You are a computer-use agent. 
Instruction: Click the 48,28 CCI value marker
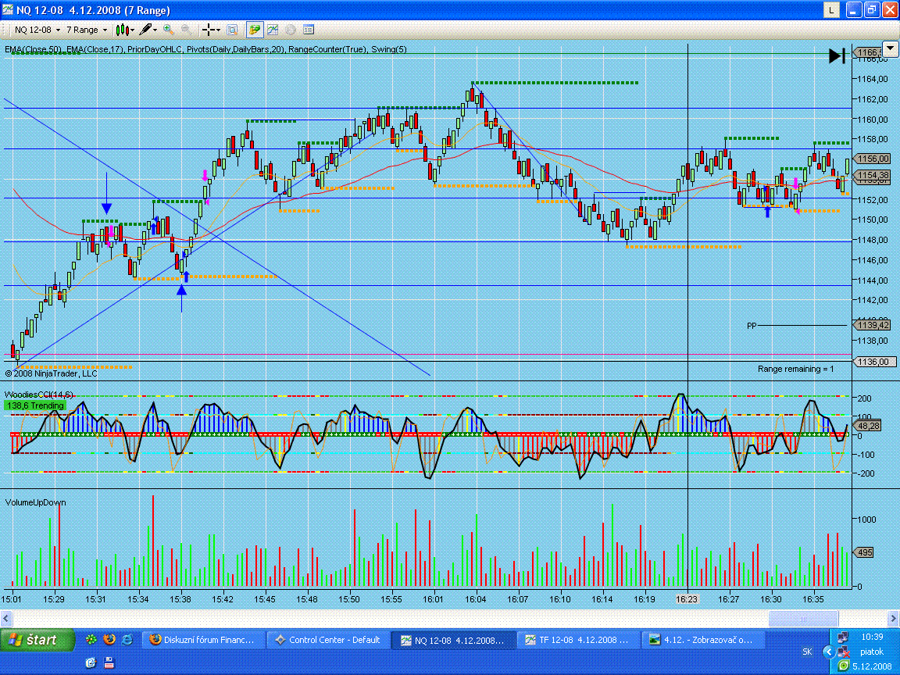[868, 426]
